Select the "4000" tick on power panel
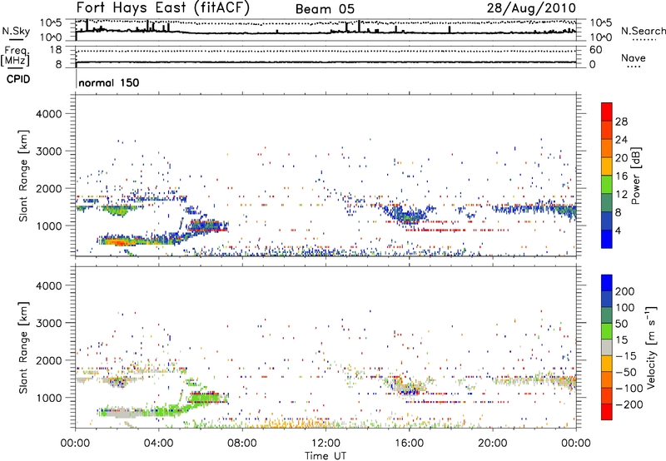 click(49, 114)
